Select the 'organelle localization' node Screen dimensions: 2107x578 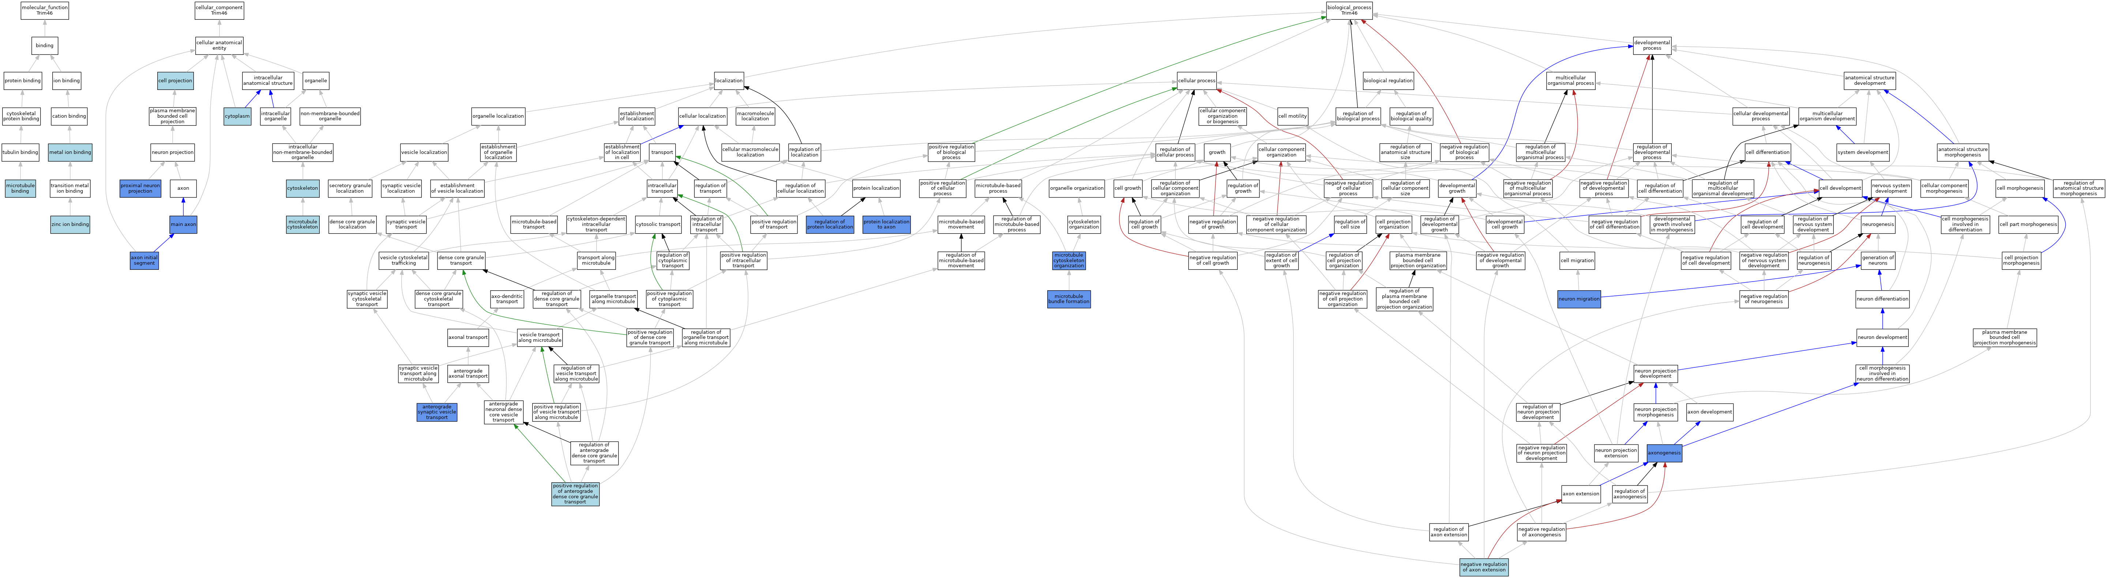498,116
